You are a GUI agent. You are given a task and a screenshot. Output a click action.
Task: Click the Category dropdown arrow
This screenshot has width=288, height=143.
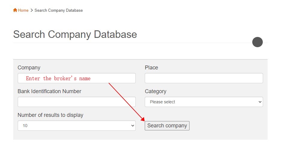pyautogui.click(x=260, y=102)
